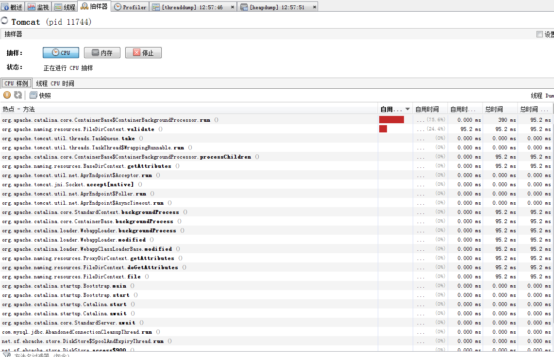Select the Socket.accept[native] row

(277, 184)
